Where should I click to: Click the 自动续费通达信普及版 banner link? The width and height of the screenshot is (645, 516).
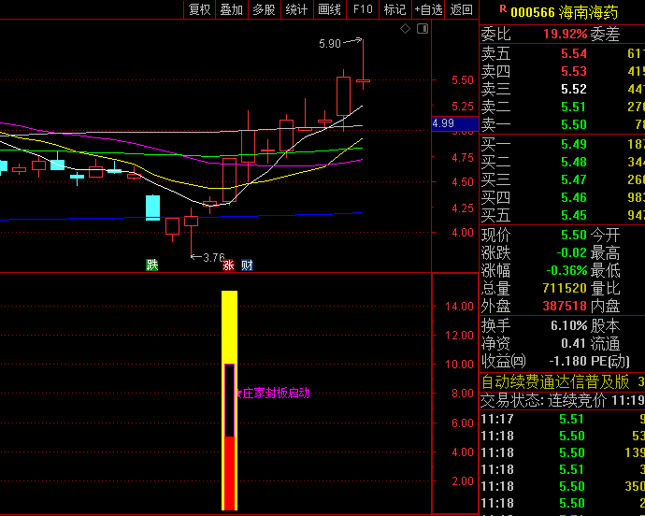555,381
